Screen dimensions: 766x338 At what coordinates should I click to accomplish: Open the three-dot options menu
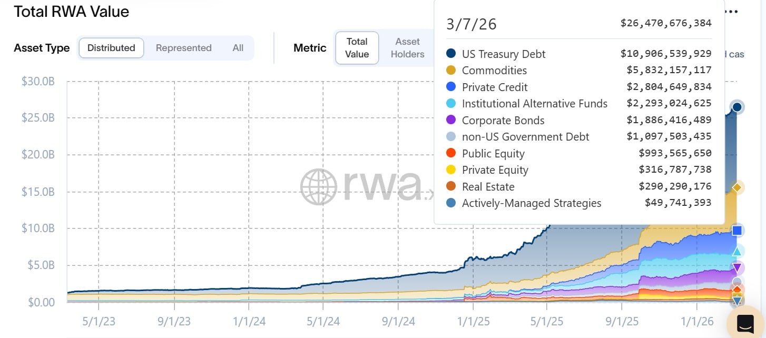point(732,11)
